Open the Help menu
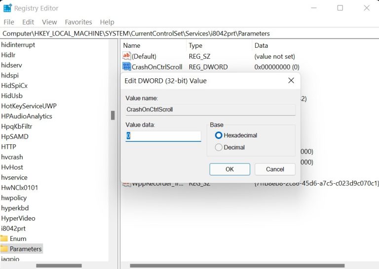The width and height of the screenshot is (379, 269). pyautogui.click(x=107, y=22)
